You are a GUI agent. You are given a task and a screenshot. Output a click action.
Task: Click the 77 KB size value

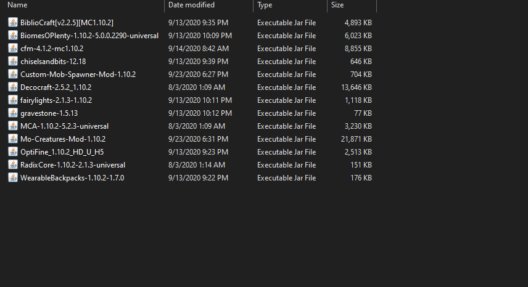363,113
